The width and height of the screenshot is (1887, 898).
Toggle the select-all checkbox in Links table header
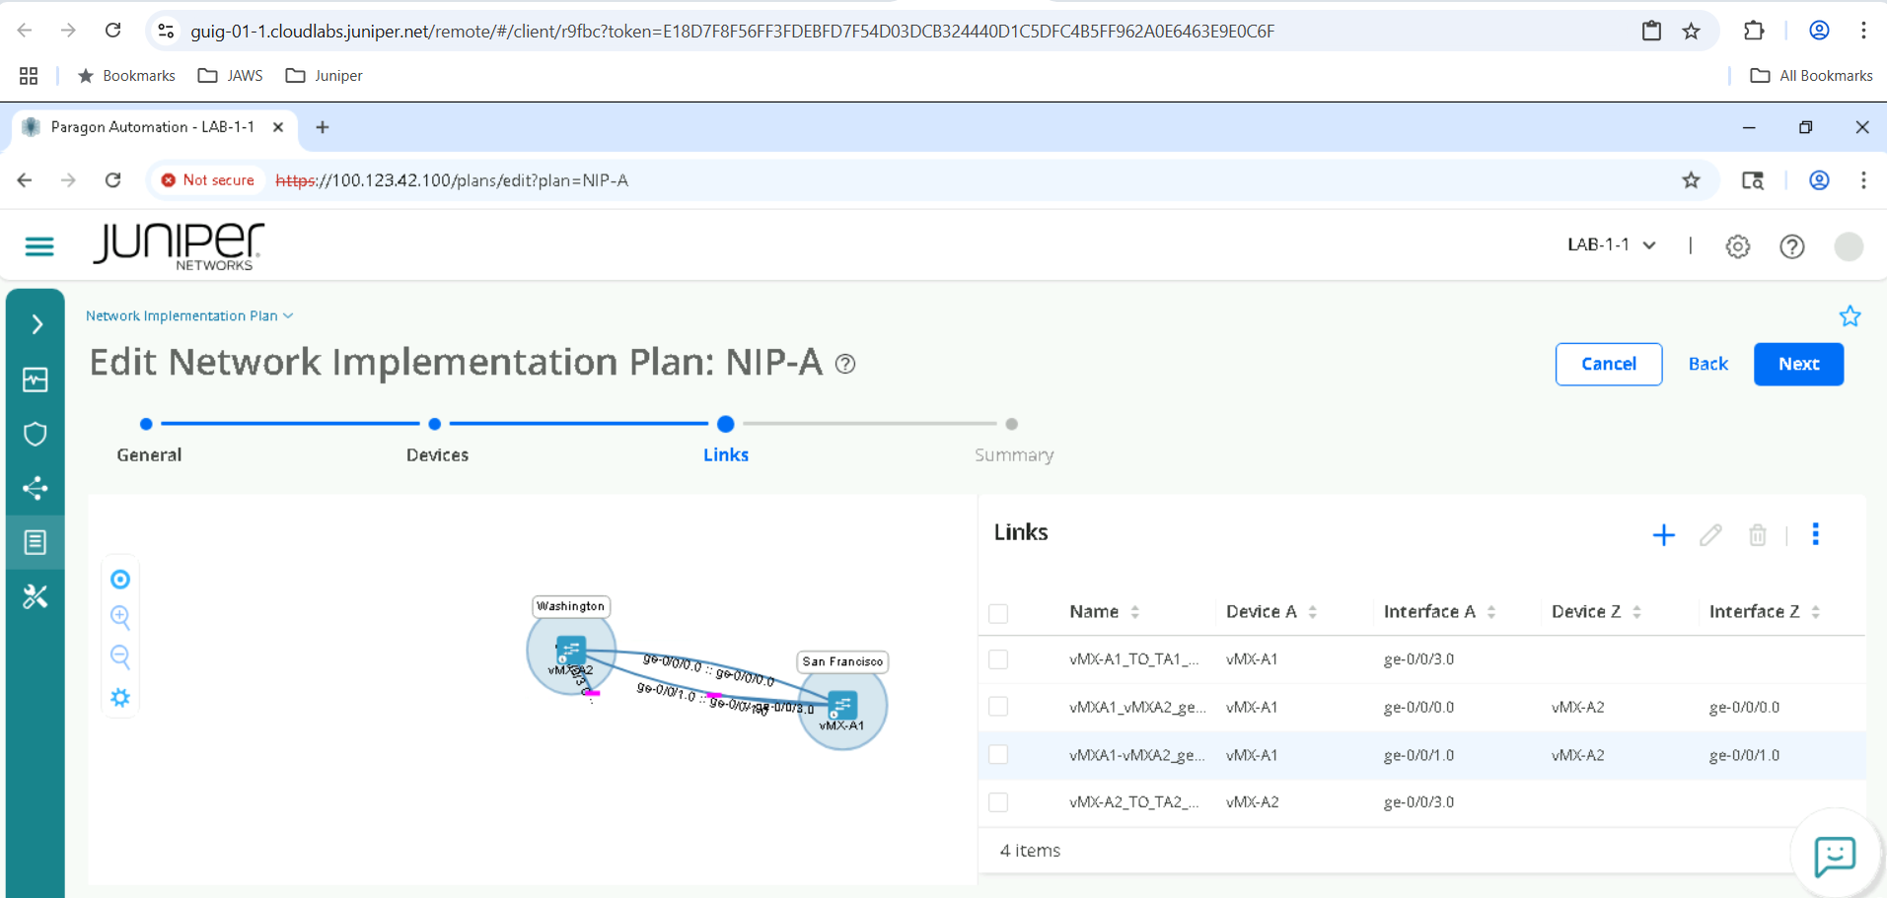click(998, 613)
